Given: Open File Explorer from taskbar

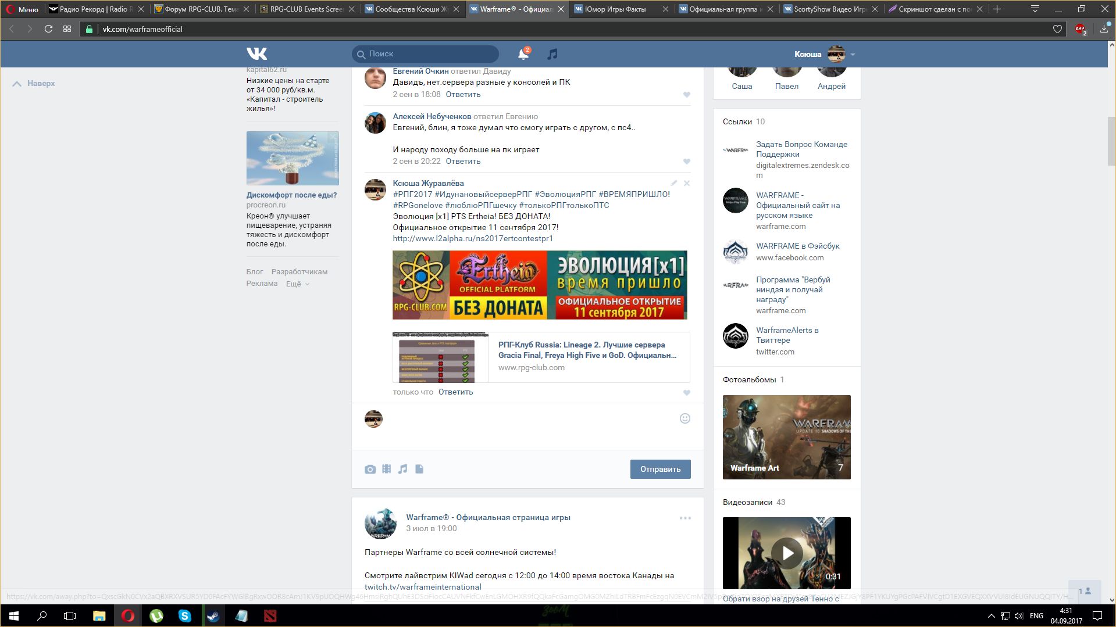Looking at the screenshot, I should click(x=99, y=616).
